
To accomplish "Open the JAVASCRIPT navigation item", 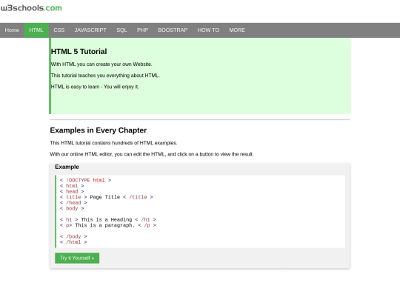I will click(90, 30).
